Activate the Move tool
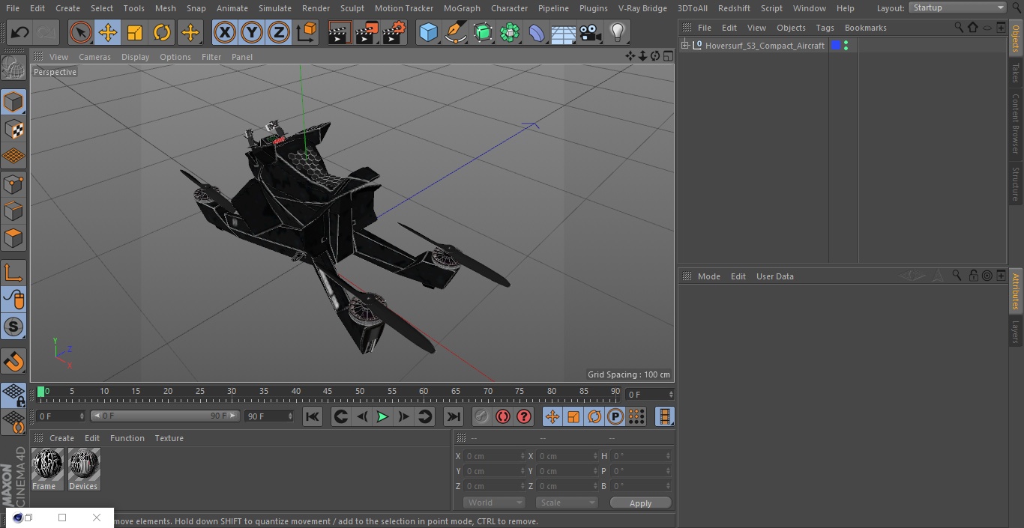This screenshot has height=528, width=1024. pyautogui.click(x=108, y=32)
